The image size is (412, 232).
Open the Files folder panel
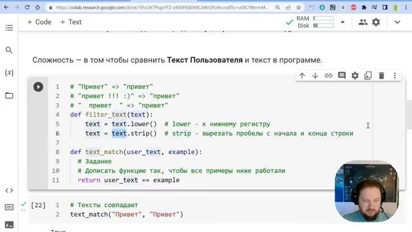pos(9,95)
